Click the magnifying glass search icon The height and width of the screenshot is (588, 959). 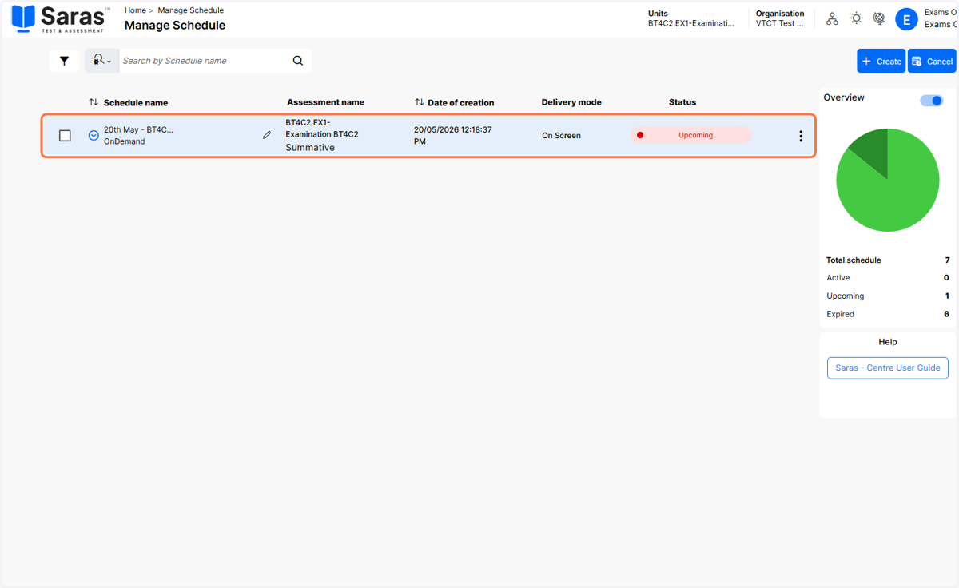(298, 61)
